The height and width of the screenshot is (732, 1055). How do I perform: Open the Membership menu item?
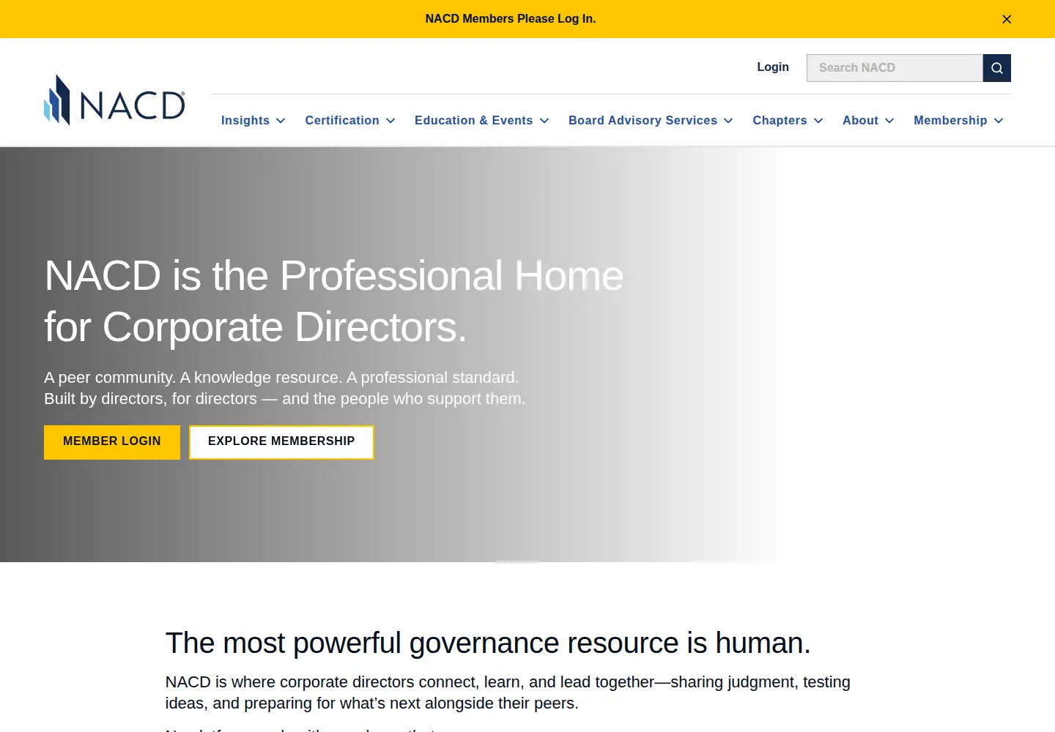(x=950, y=121)
